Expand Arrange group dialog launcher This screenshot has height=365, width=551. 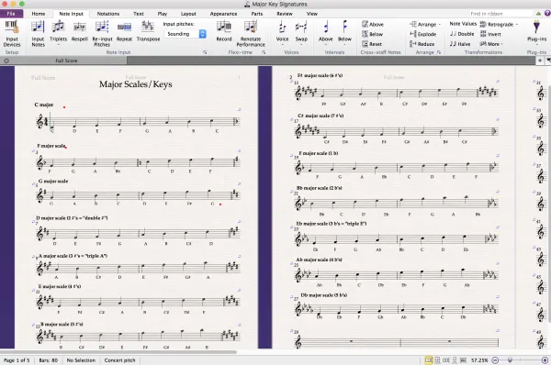pos(439,52)
